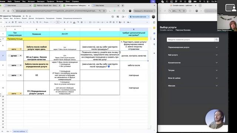Reload the Google Sheets page
The image size is (237, 133).
(4, 11)
